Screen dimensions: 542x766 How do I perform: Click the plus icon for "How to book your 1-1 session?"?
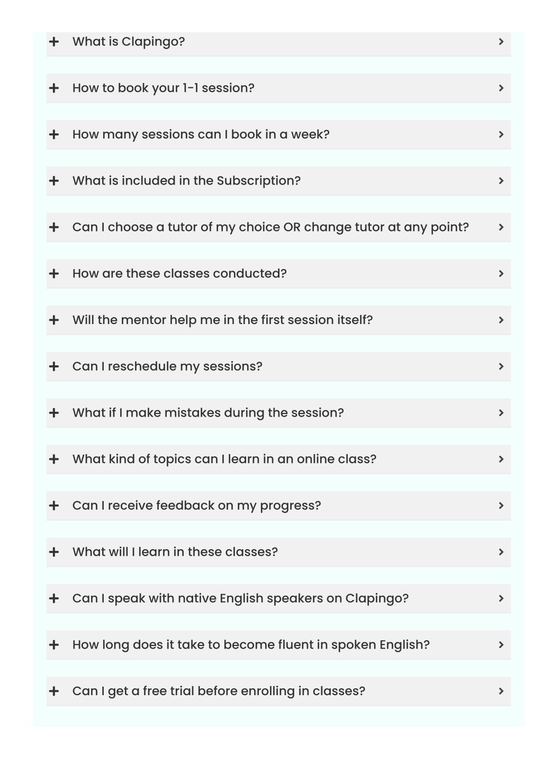click(x=54, y=88)
